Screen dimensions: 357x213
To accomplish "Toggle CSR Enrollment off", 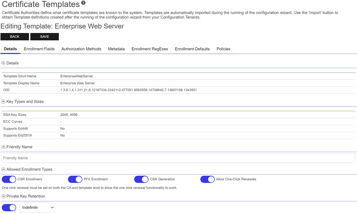I will [9, 179].
